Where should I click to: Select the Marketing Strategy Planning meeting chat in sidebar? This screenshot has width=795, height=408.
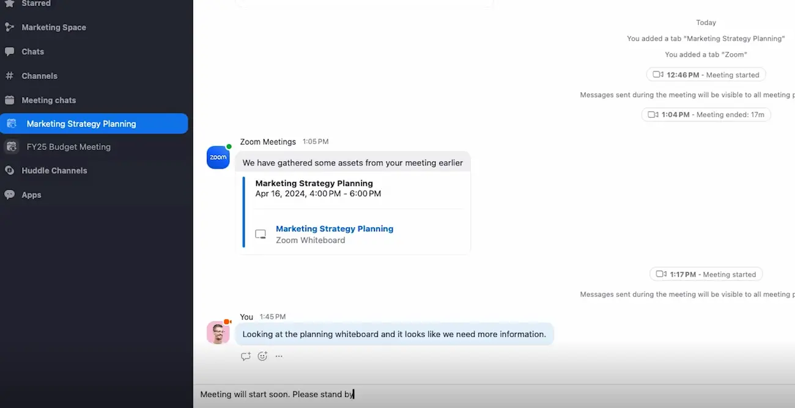(x=81, y=124)
